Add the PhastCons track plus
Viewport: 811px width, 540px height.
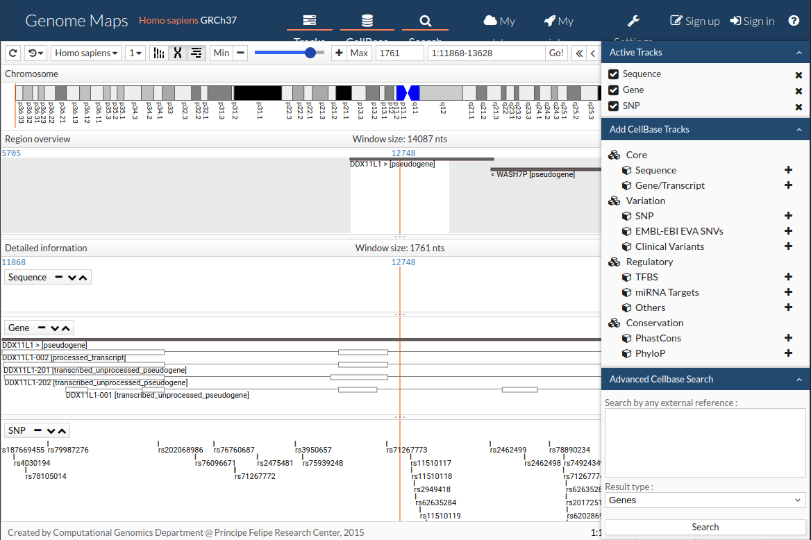(788, 338)
